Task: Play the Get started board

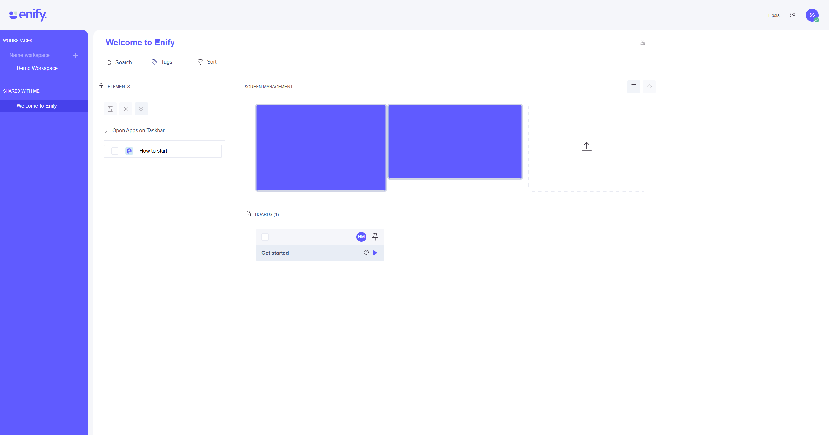Action: (375, 253)
